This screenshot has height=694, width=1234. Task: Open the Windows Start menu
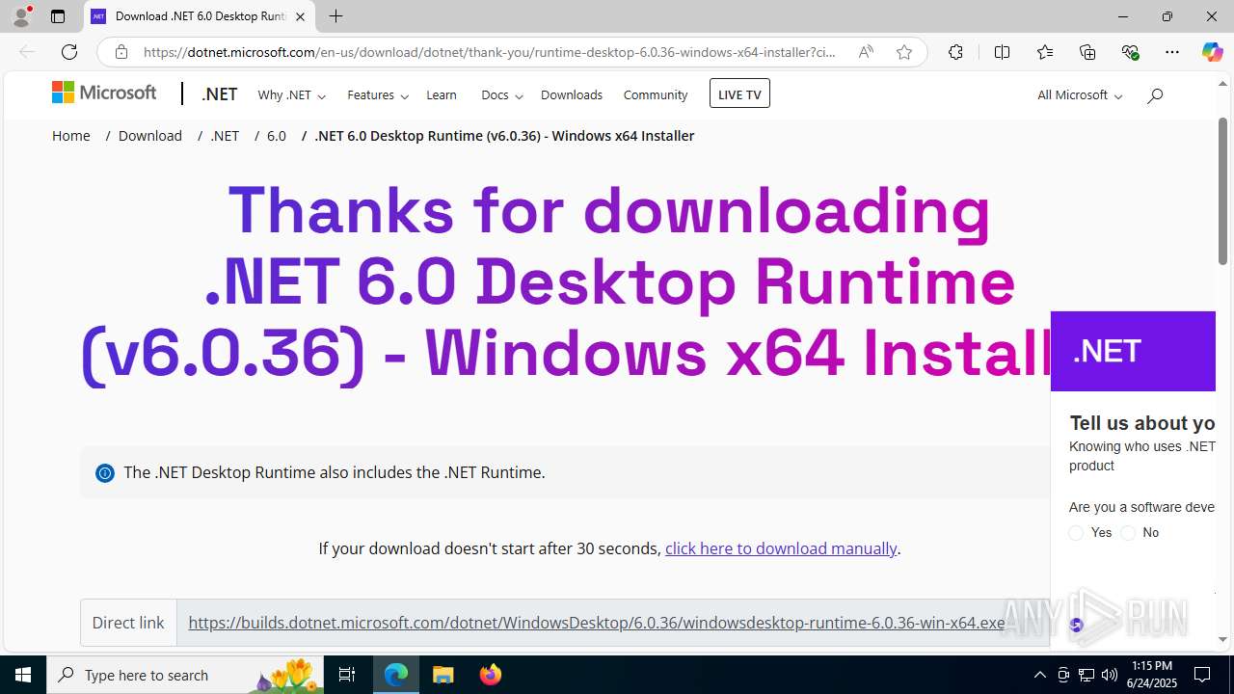23,675
